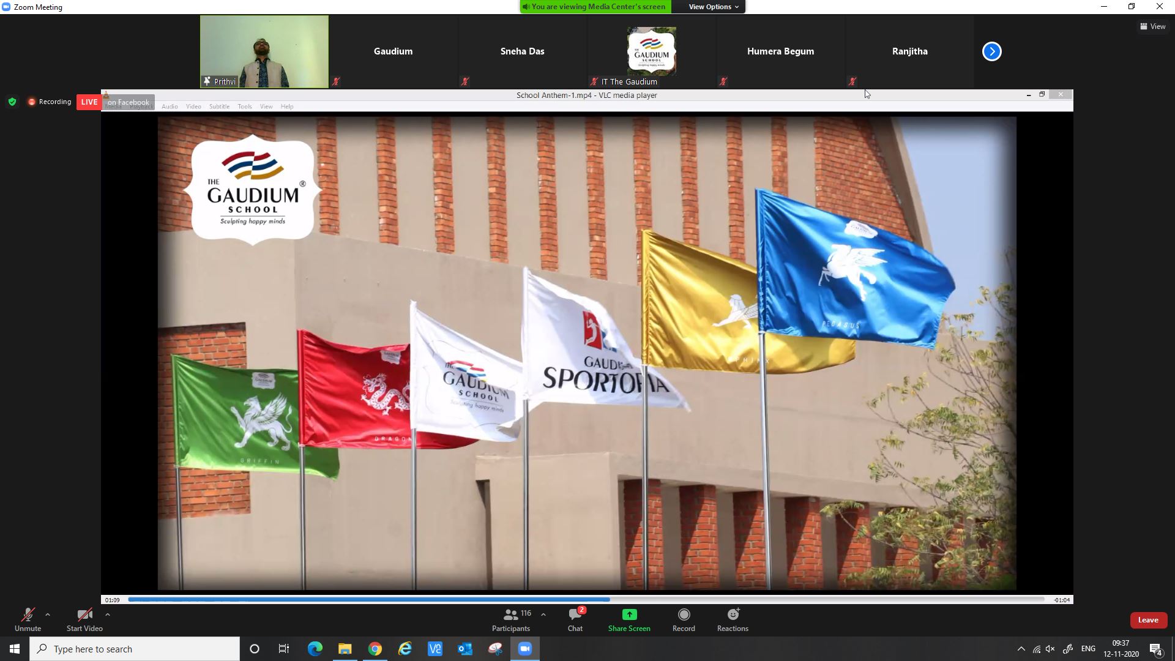Open Internet Explorer from the taskbar
Screen dimensions: 1175x661
pos(405,649)
